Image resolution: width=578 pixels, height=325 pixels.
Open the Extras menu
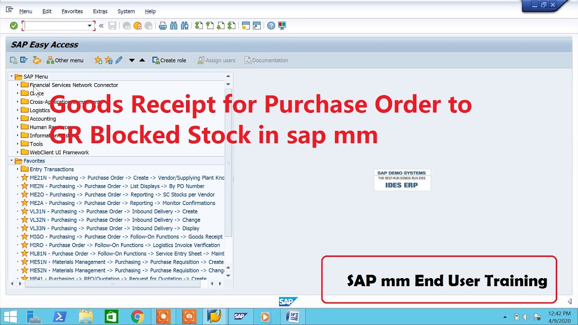[100, 11]
